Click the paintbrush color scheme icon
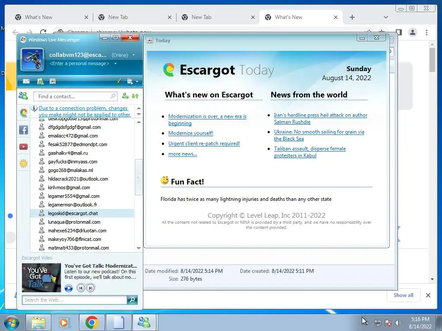Image resolution: width=442 pixels, height=331 pixels. tap(119, 81)
